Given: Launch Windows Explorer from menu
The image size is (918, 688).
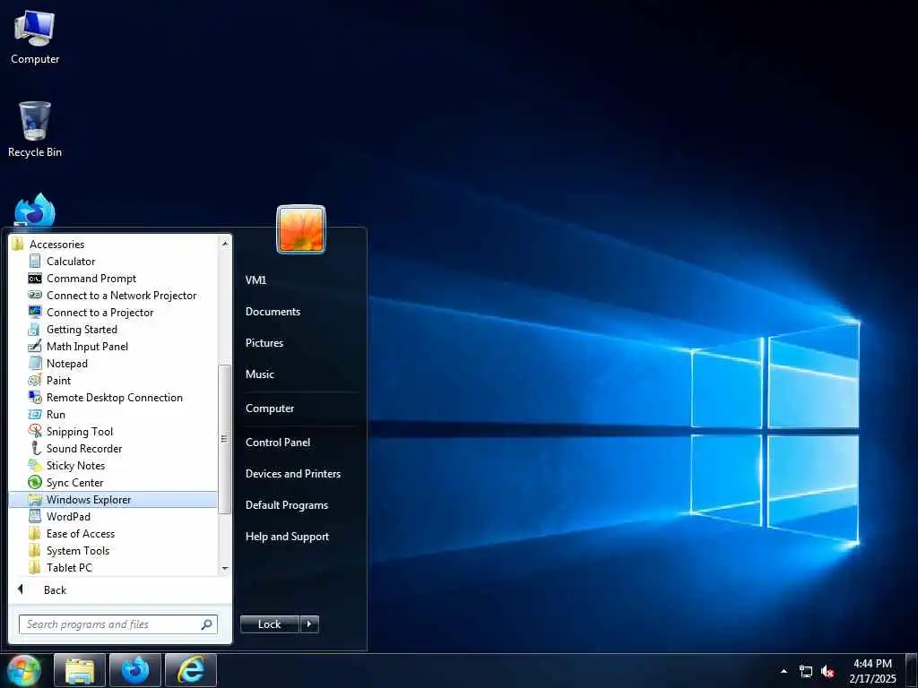Looking at the screenshot, I should tap(113, 500).
